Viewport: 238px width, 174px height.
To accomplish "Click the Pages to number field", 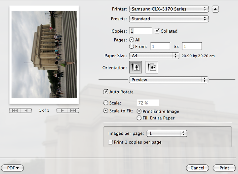I will [x=192, y=46].
